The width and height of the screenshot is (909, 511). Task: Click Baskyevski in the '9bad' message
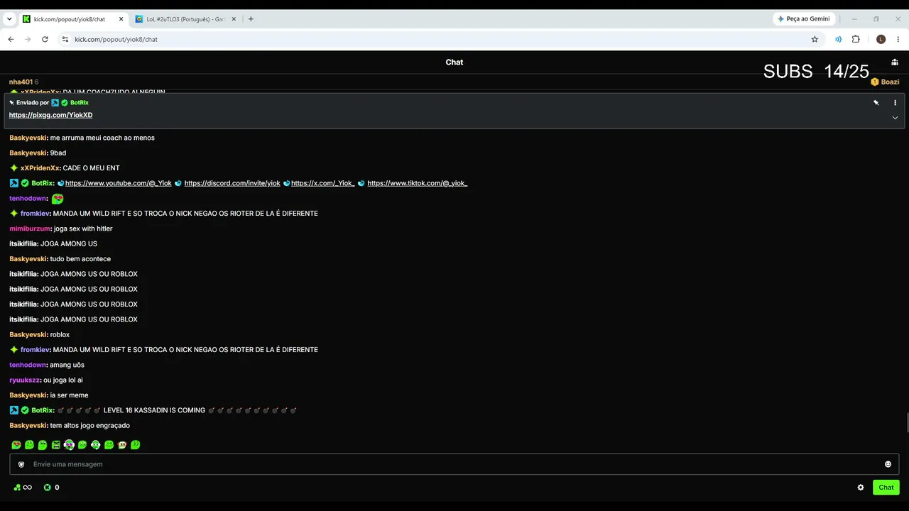[28, 153]
